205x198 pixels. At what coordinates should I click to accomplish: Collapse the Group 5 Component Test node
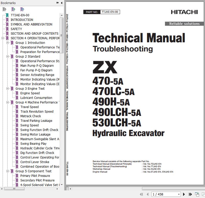pos(7,171)
